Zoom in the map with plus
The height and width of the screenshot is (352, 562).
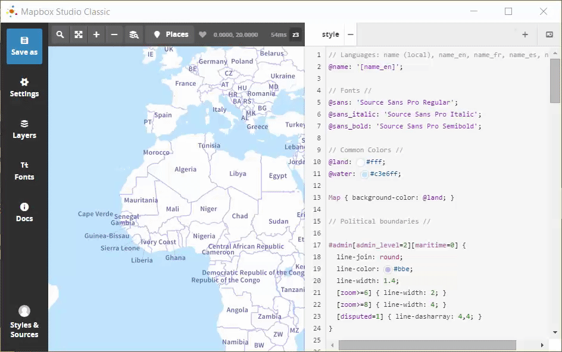[96, 34]
